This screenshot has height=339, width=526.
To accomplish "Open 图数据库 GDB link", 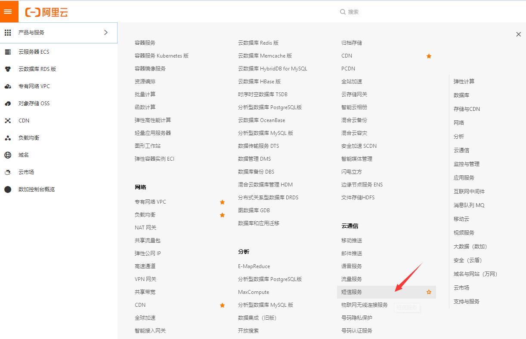I will pos(254,211).
